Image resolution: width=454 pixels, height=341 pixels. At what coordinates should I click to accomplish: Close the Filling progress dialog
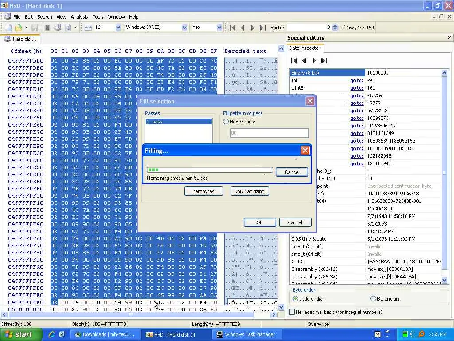[305, 150]
